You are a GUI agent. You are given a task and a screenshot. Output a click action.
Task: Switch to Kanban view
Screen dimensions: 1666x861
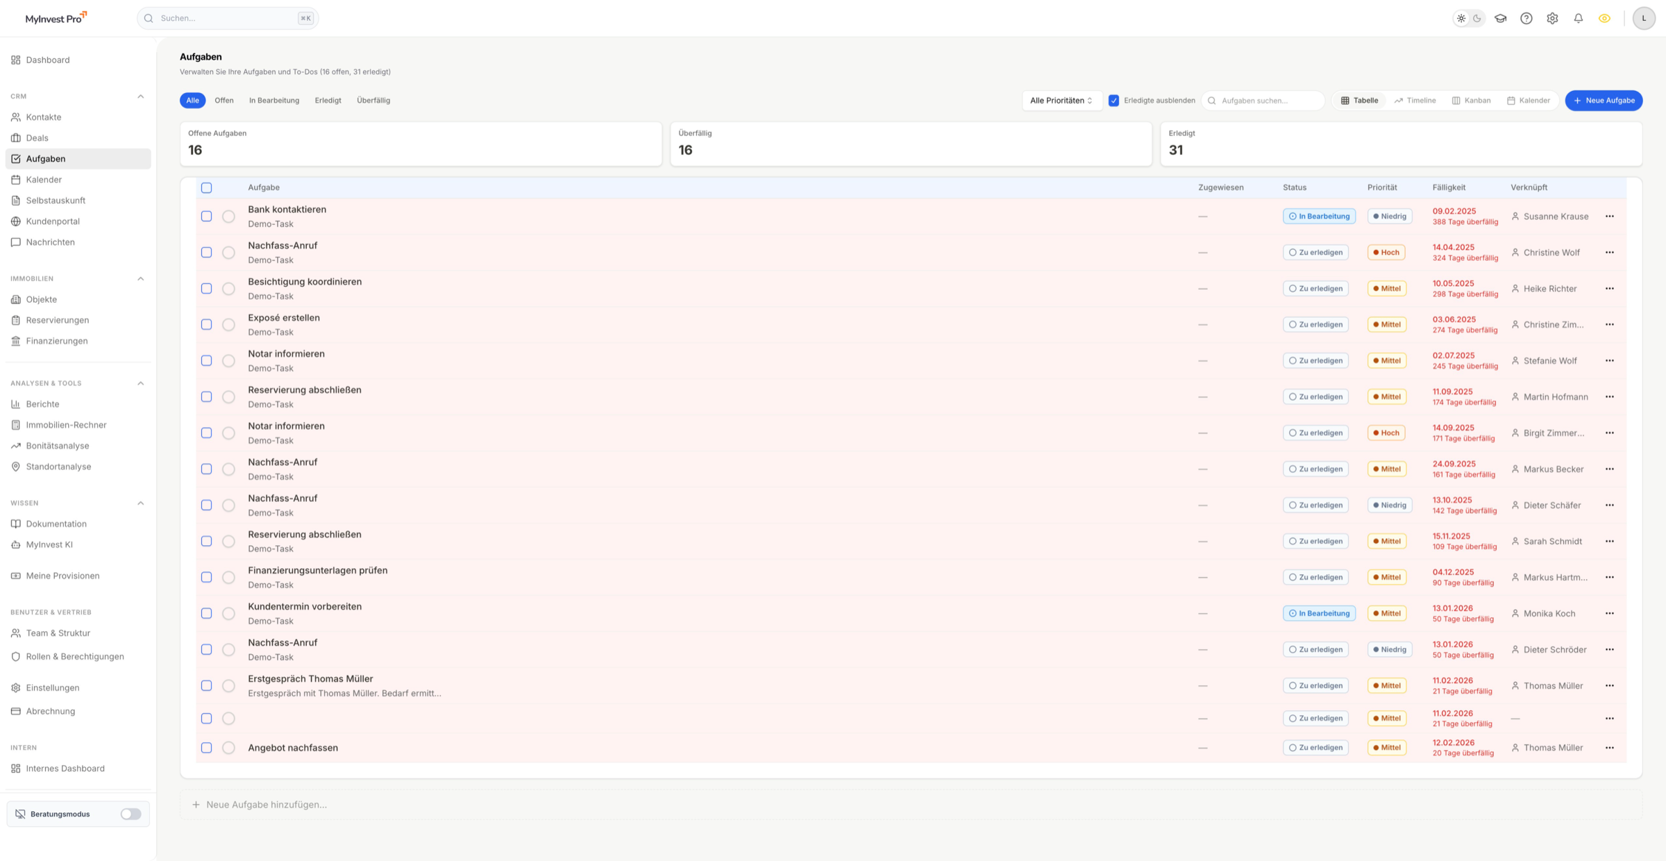pyautogui.click(x=1471, y=101)
